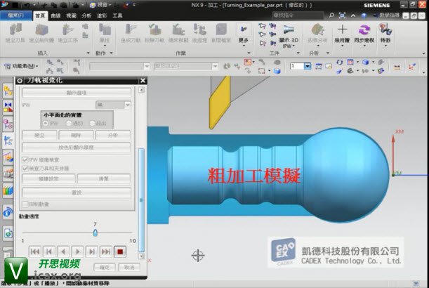Toggle check tool and holder (檢查刀具和夾持器) checkbox
Viewport: 429px width, 288px height.
pos(26,169)
